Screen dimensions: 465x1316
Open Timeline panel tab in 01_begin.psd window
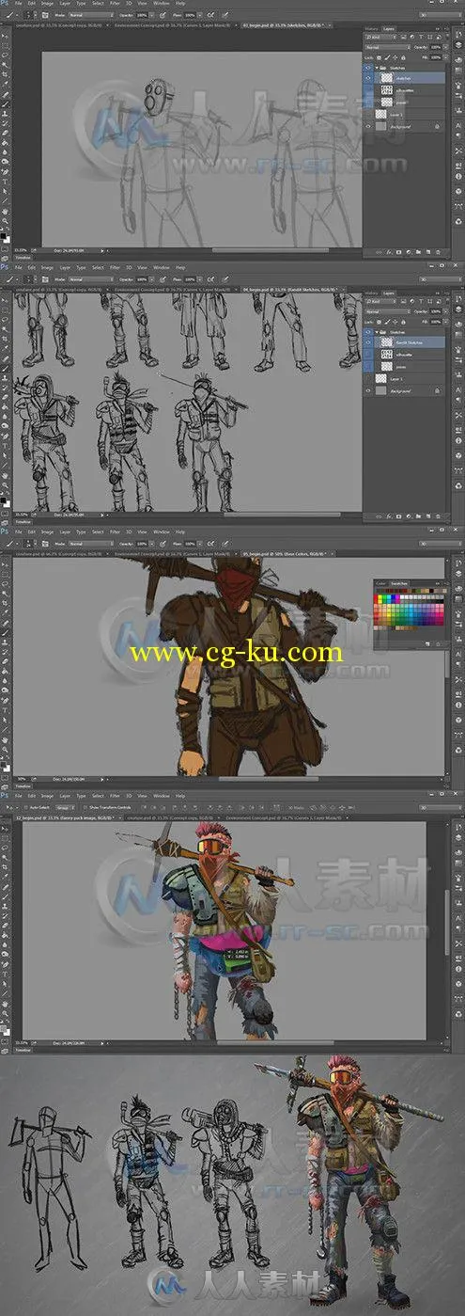(21, 257)
